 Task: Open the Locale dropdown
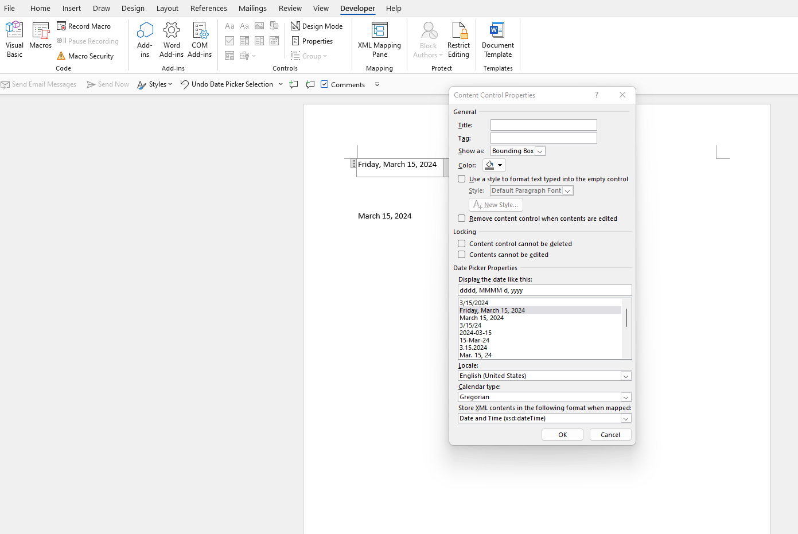tap(626, 375)
